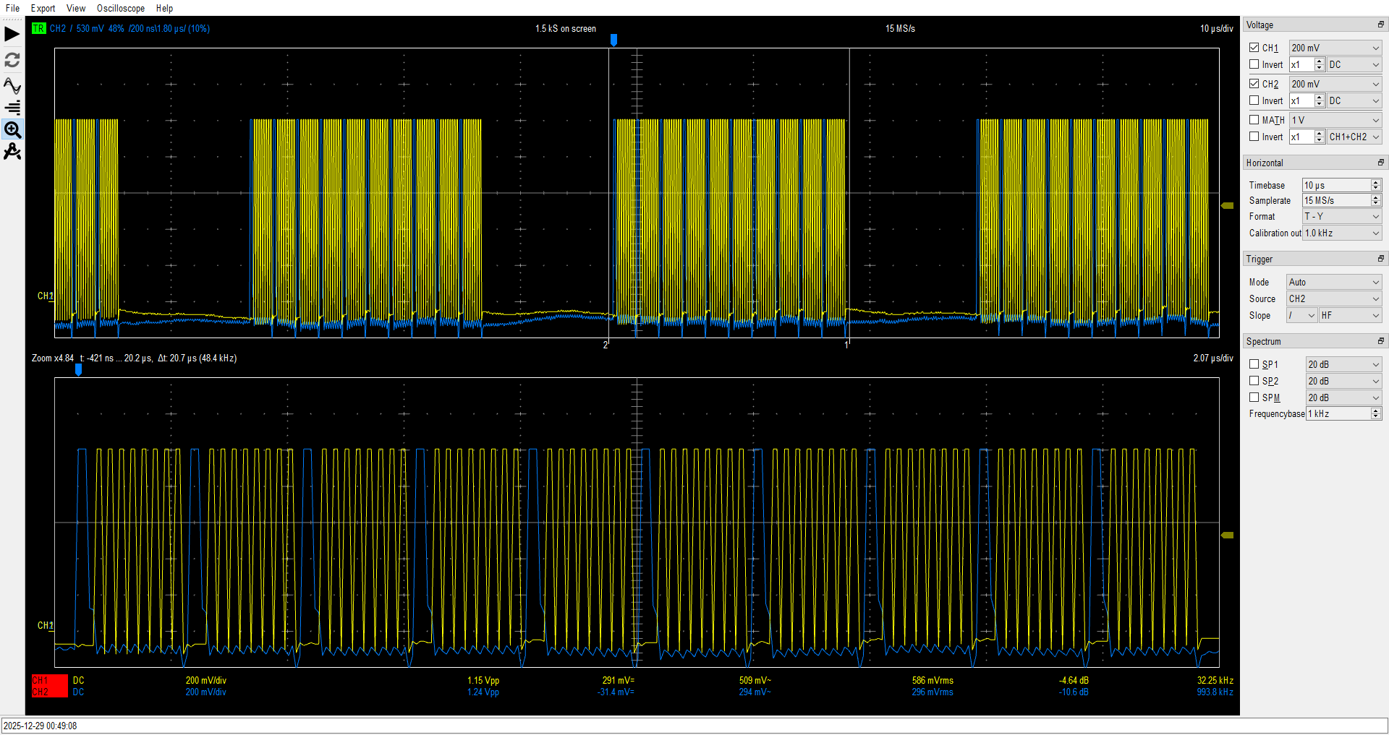Open the Export menu

43,8
